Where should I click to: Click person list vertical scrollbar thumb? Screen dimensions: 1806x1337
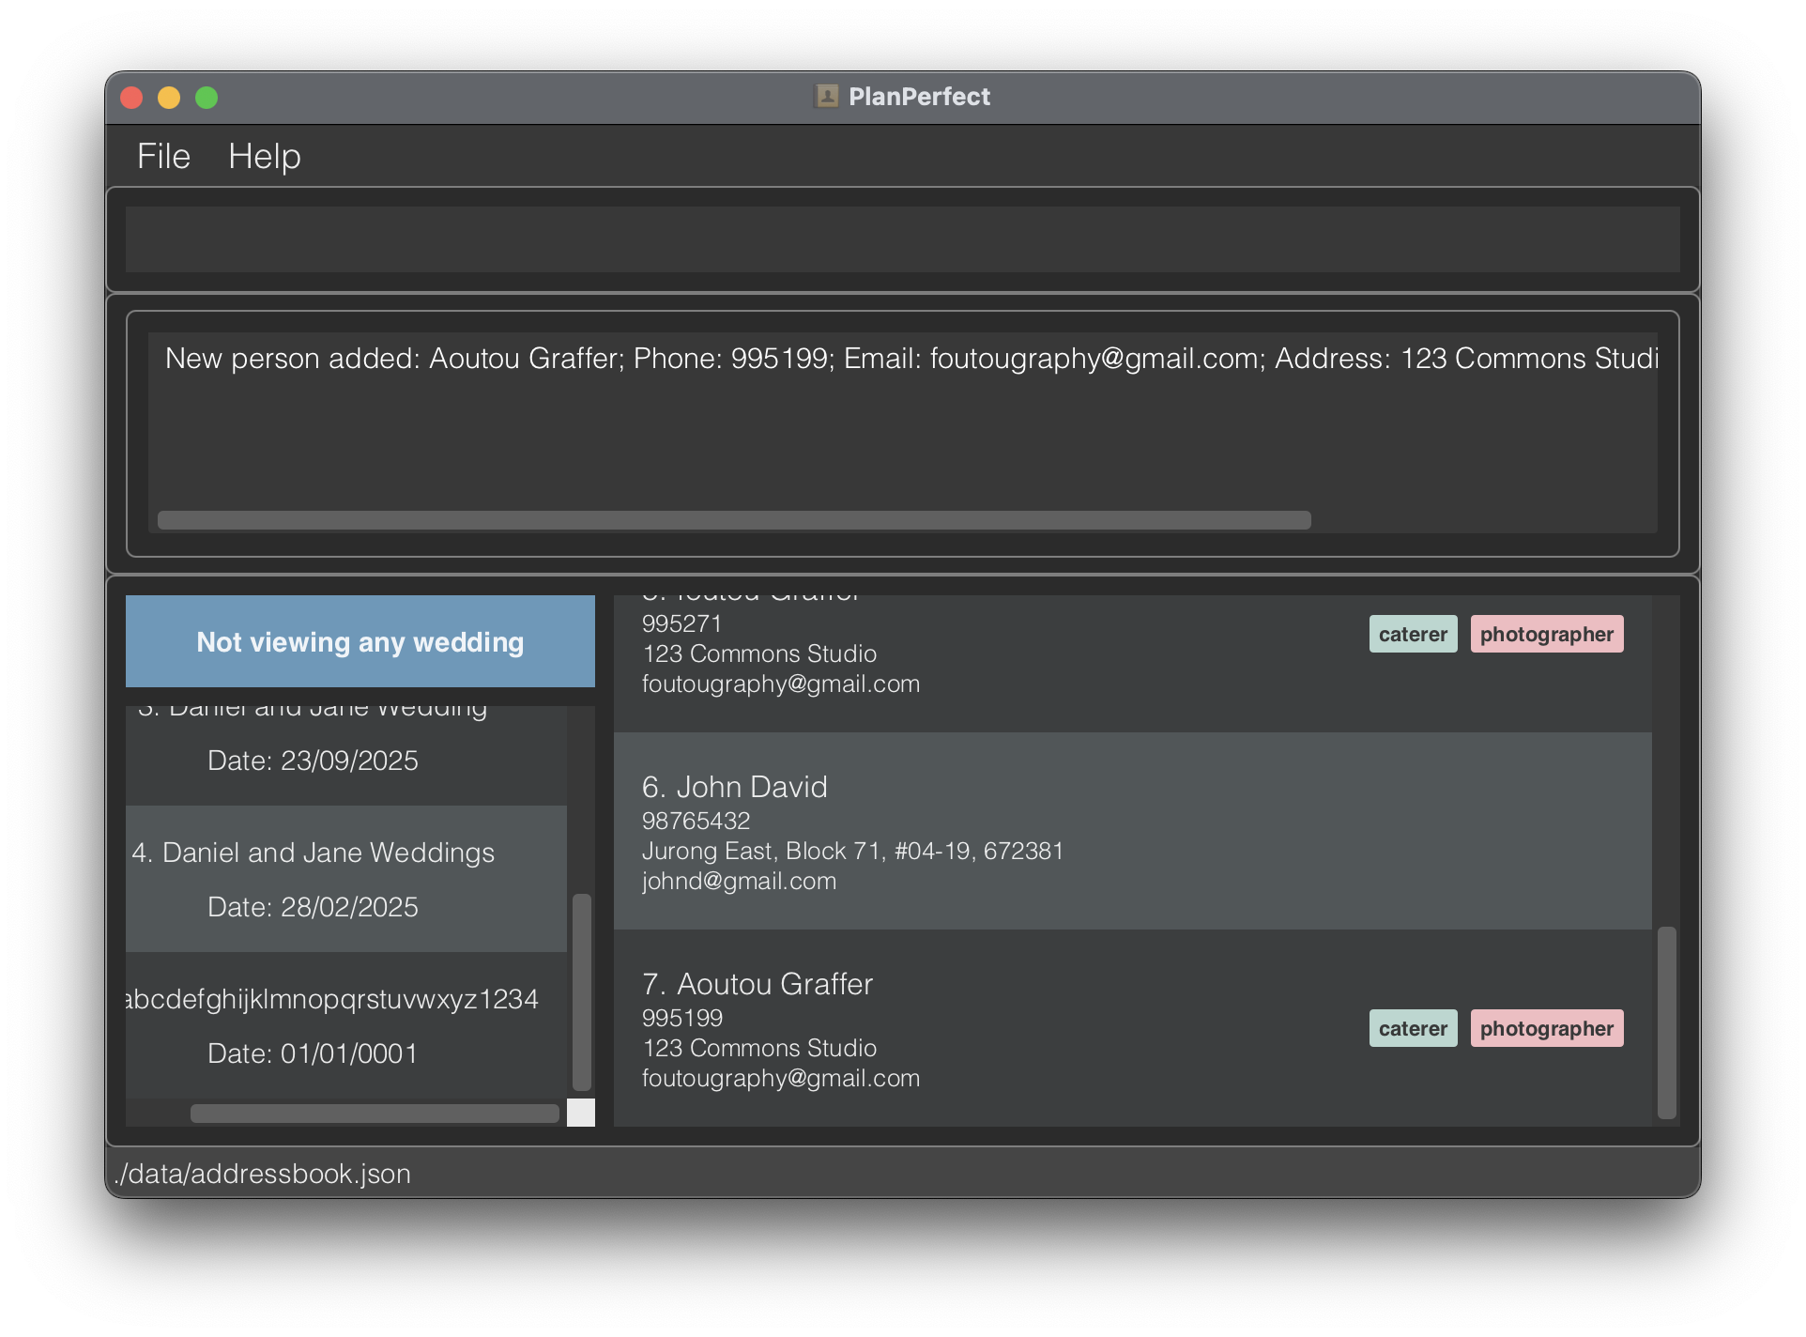1666,1022
